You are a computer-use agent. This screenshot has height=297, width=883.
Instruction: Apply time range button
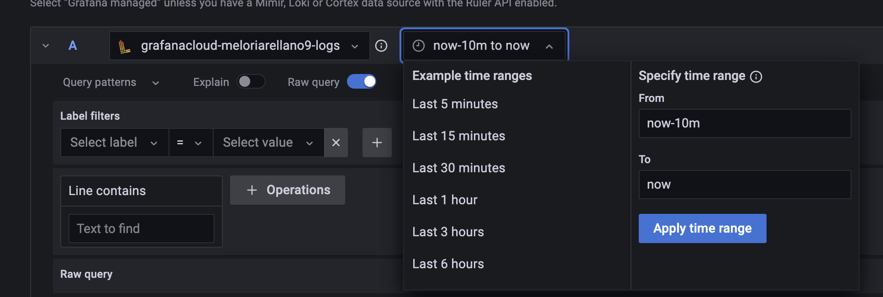click(702, 228)
